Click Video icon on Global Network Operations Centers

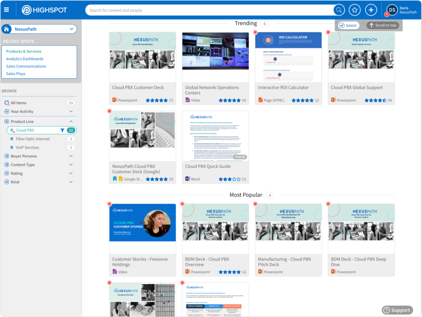tap(188, 100)
